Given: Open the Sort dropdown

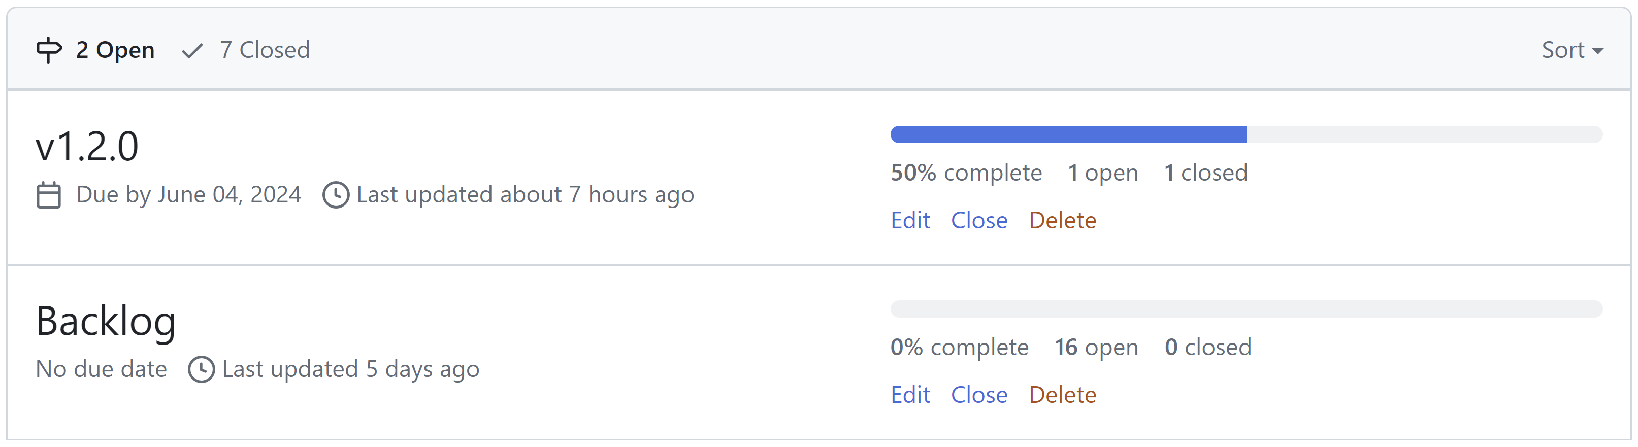Looking at the screenshot, I should [x=1572, y=50].
